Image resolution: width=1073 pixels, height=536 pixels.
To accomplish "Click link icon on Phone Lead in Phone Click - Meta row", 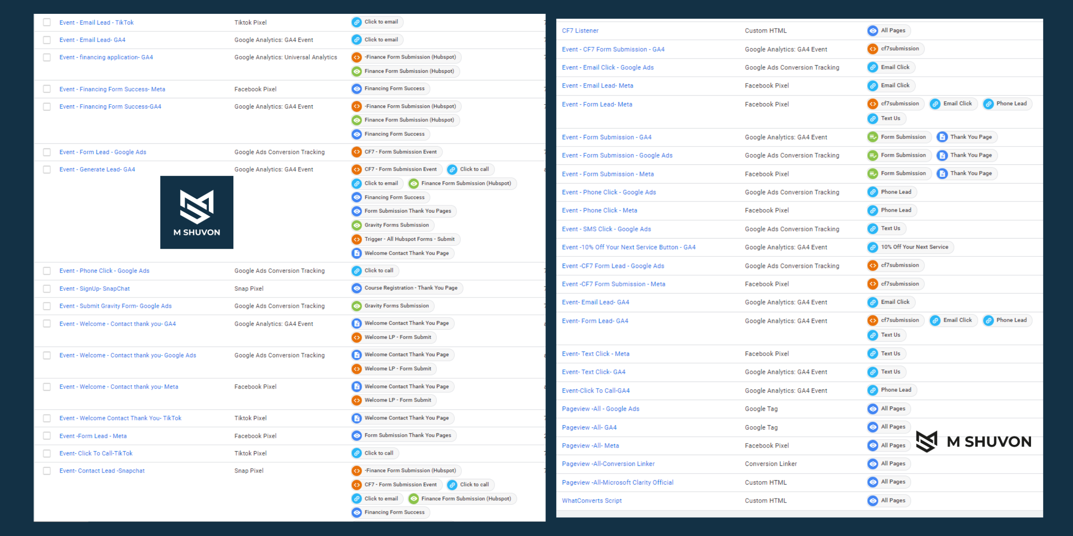I will click(873, 210).
